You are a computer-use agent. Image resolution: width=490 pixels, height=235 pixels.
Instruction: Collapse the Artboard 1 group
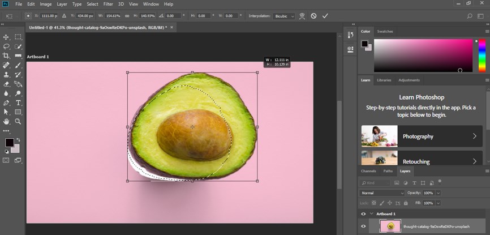[371, 214]
